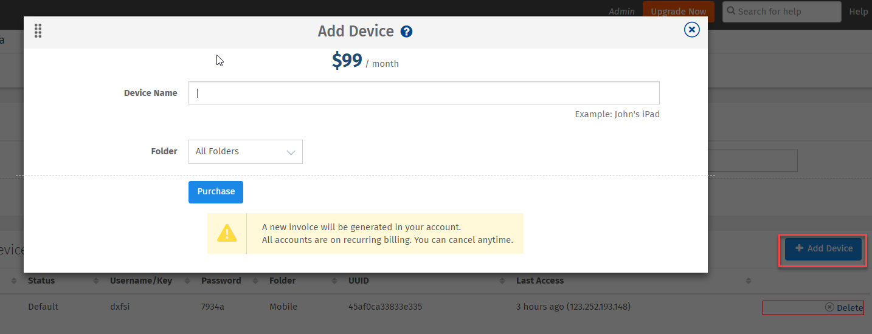Open the All Folders dropdown
This screenshot has height=334, width=872.
point(245,152)
